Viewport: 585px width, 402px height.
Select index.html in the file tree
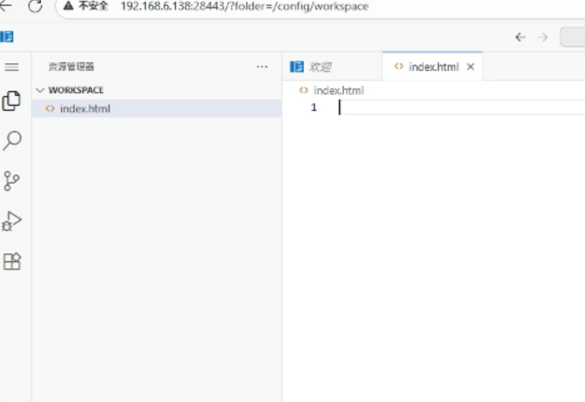[84, 108]
